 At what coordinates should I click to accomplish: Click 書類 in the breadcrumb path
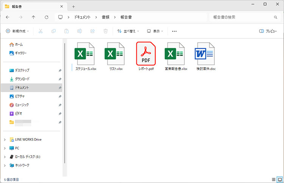click(x=106, y=17)
